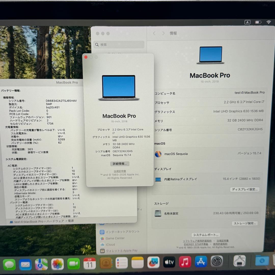Open ストレージ設定 in the storage section
This screenshot has width=275, height=275.
click(244, 223)
